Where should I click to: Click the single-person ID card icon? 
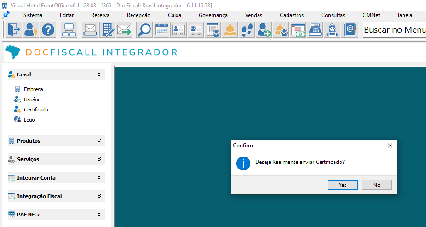[x=178, y=30]
